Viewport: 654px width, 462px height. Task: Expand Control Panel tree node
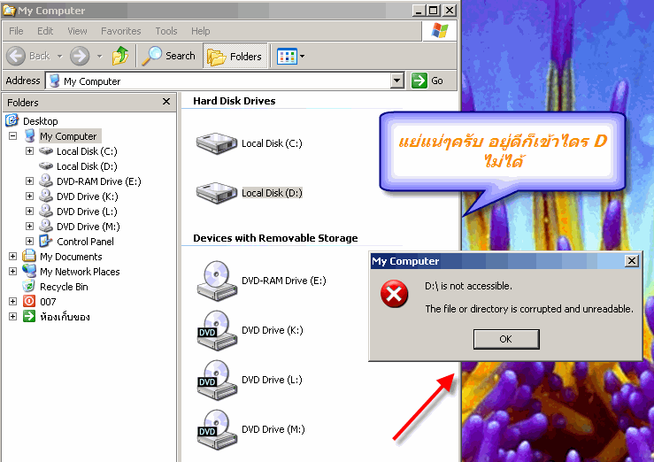pos(29,241)
